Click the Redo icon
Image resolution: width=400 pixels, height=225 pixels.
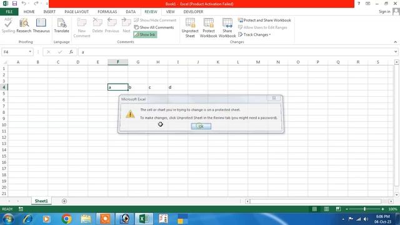[x=36, y=4]
